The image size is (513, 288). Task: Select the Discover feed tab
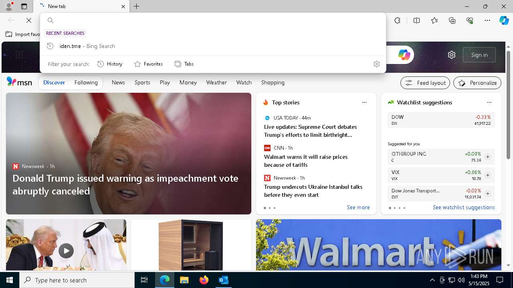click(x=54, y=82)
